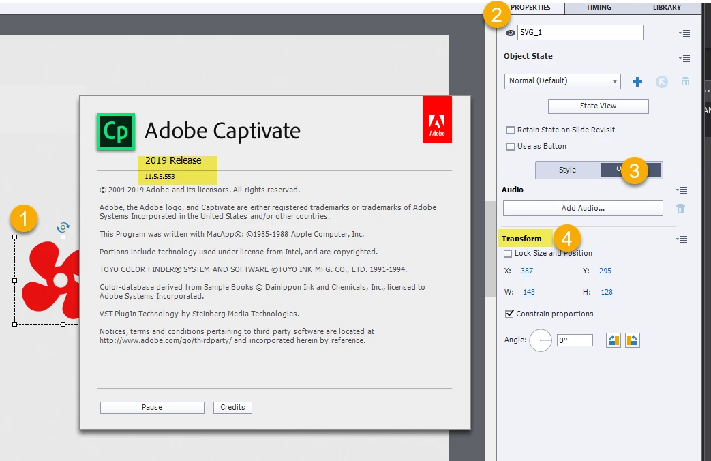
Task: Remove audio using Audio trash icon
Action: (x=680, y=209)
